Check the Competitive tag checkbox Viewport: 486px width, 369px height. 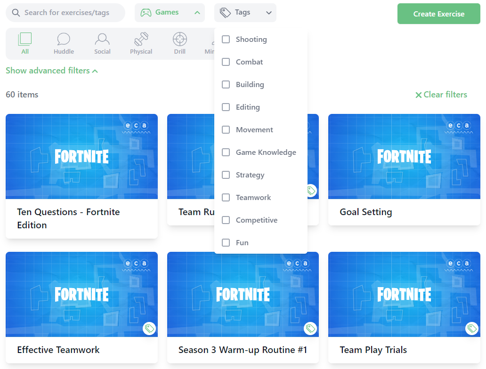[x=226, y=220]
